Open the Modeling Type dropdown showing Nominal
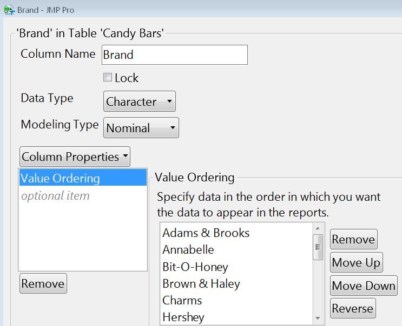 click(141, 127)
